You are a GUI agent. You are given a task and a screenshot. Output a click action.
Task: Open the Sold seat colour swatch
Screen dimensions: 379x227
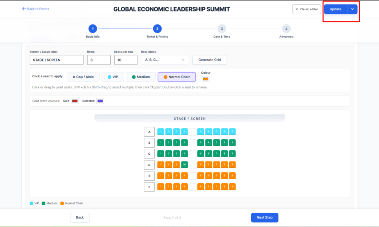(x=75, y=101)
